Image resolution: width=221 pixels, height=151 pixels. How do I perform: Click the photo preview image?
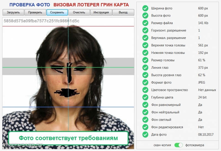click(x=68, y=77)
